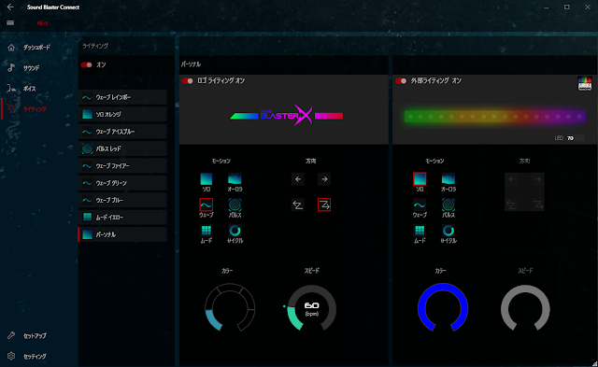Select ウェーブ グリーン preset
598x367 pixels.
pyautogui.click(x=122, y=183)
